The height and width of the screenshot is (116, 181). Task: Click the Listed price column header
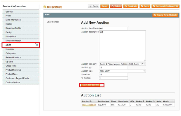tap(123, 101)
